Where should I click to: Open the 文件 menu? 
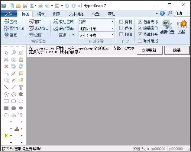(9, 14)
